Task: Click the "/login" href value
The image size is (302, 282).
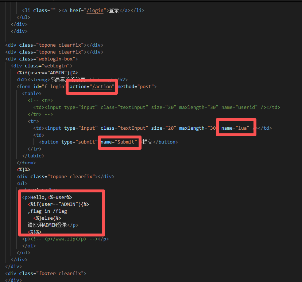Action: (95, 11)
